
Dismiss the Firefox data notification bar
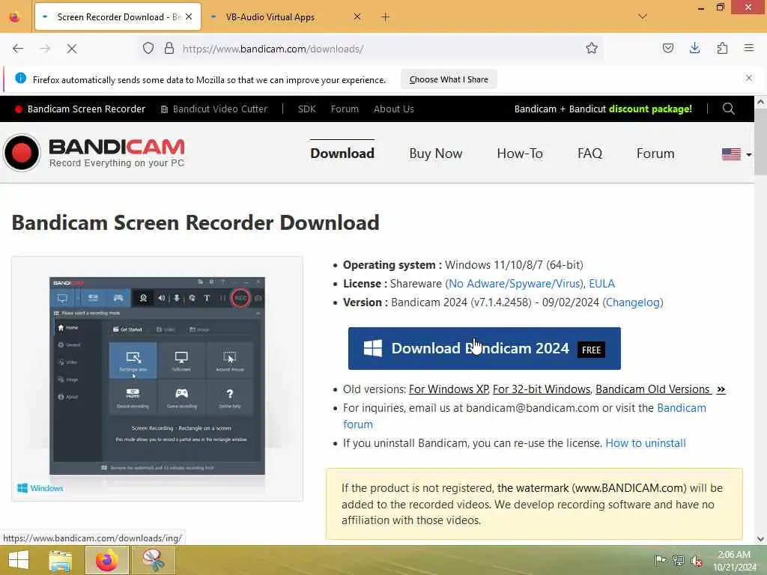click(749, 78)
